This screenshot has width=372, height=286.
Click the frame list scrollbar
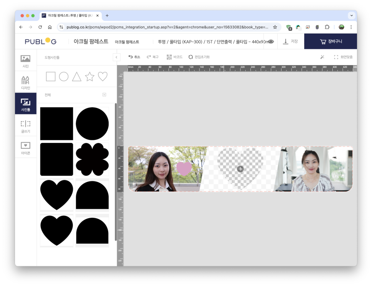(116, 172)
